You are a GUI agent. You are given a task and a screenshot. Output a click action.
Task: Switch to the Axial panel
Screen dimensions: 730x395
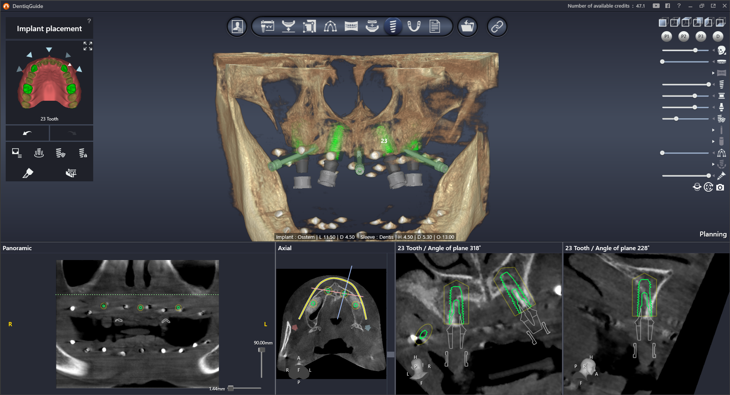coord(285,248)
